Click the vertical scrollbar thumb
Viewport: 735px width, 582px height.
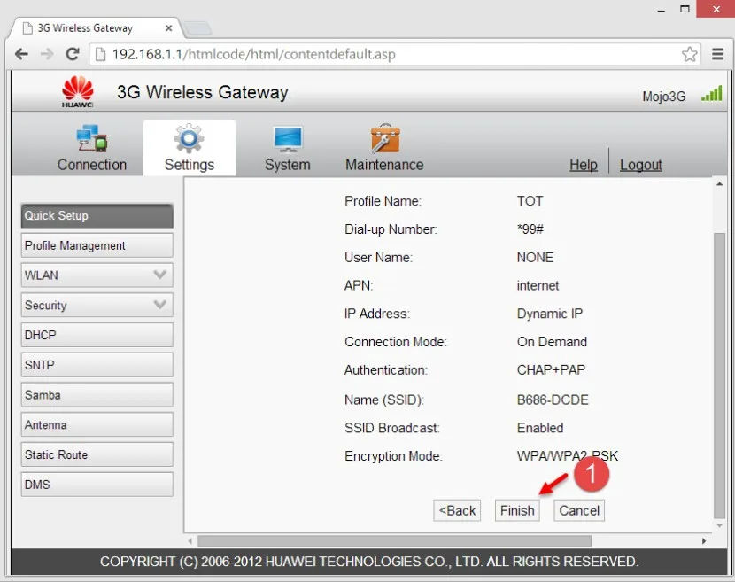(718, 374)
